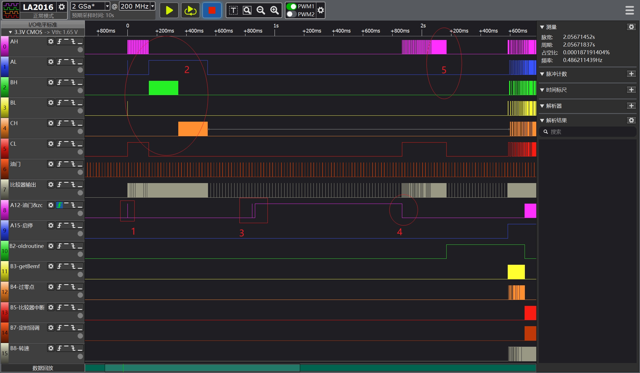Viewport: 640px width, 373px height.
Task: Click the zoom in magnifier icon
Action: coord(275,11)
